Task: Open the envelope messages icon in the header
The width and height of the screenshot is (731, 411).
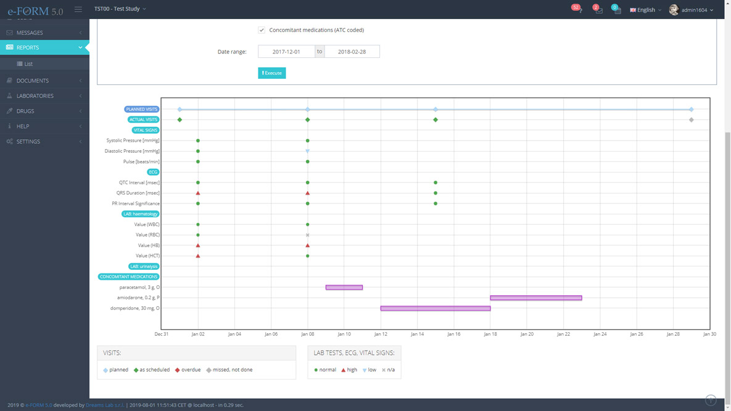Action: tap(598, 10)
